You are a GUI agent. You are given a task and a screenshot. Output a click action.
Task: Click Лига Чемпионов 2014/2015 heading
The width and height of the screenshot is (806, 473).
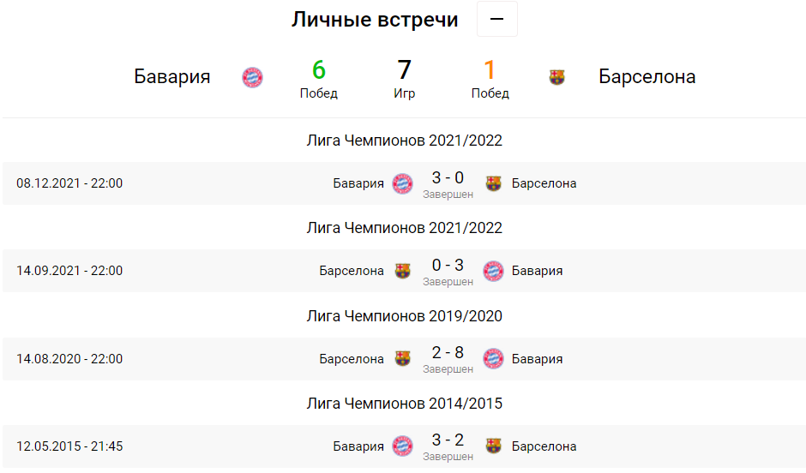(x=405, y=404)
